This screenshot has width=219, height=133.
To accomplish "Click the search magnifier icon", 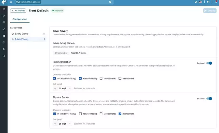I will (x=110, y=2).
